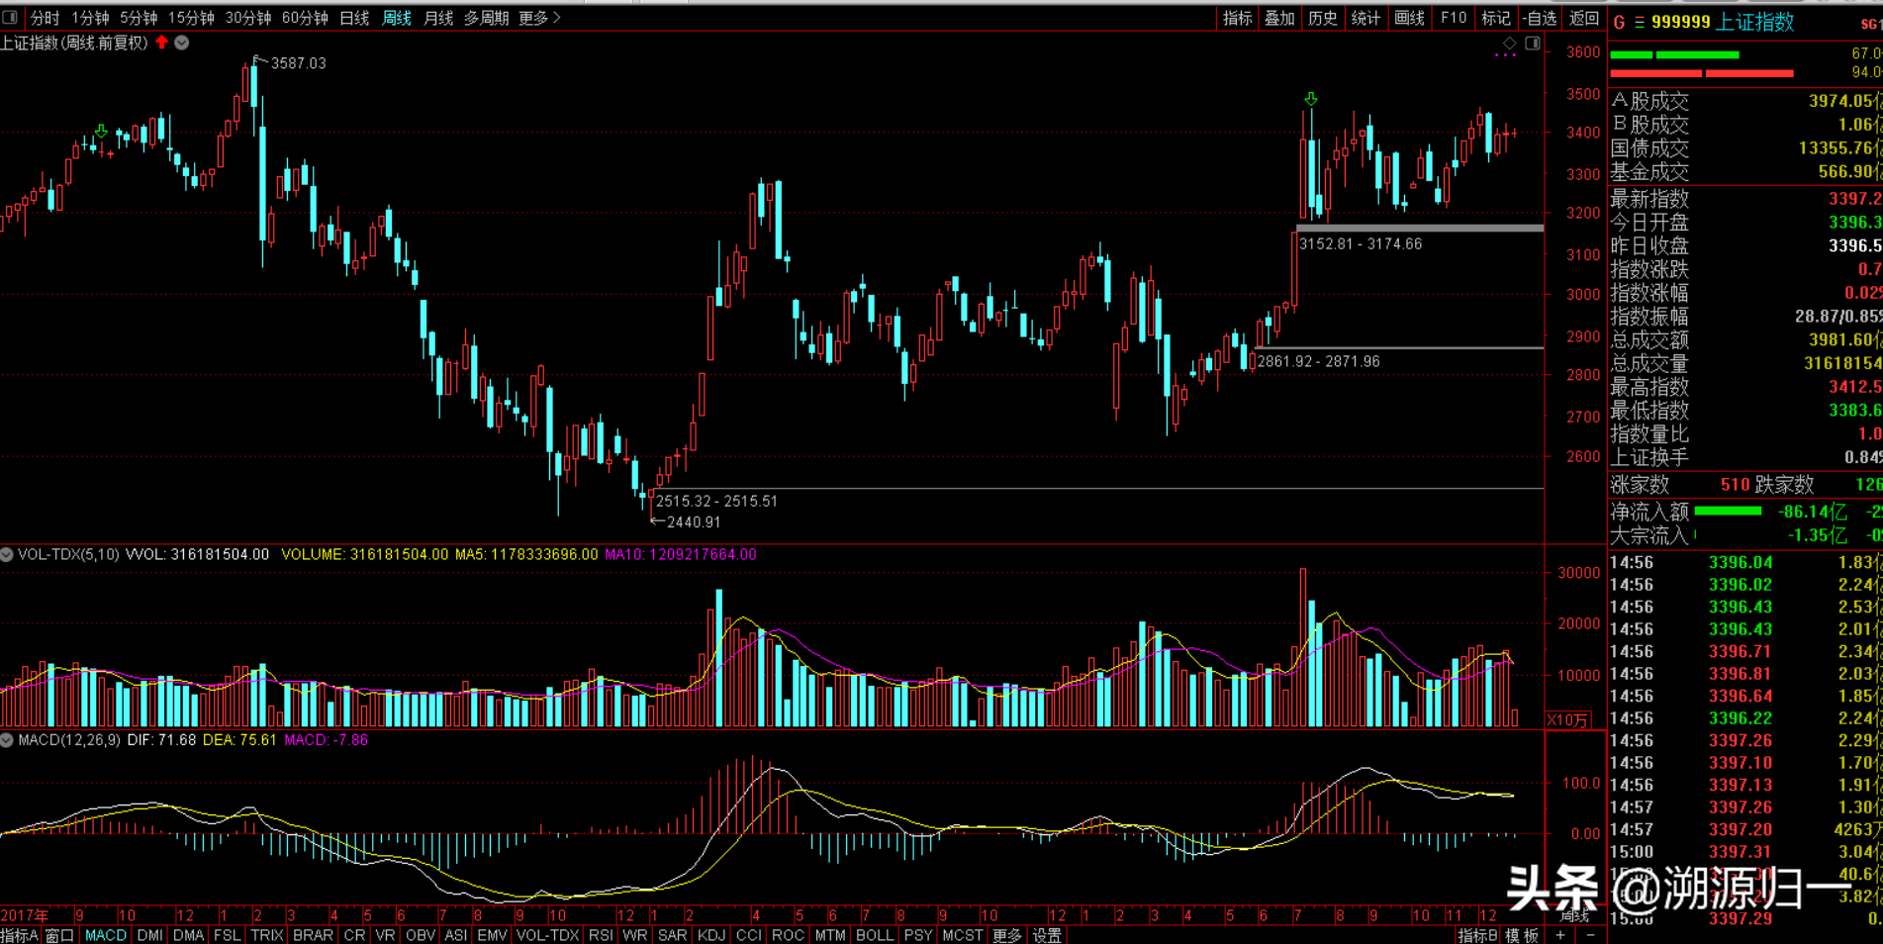Screen dimensions: 1883x944
Task: Select the BRAR indicator tab
Action: [313, 935]
